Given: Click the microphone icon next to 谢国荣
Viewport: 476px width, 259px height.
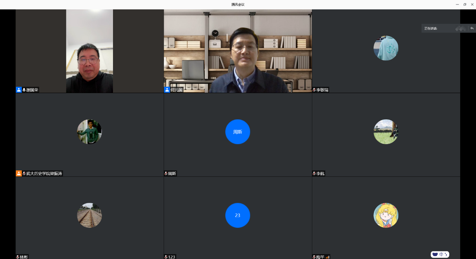Looking at the screenshot, I should point(24,90).
